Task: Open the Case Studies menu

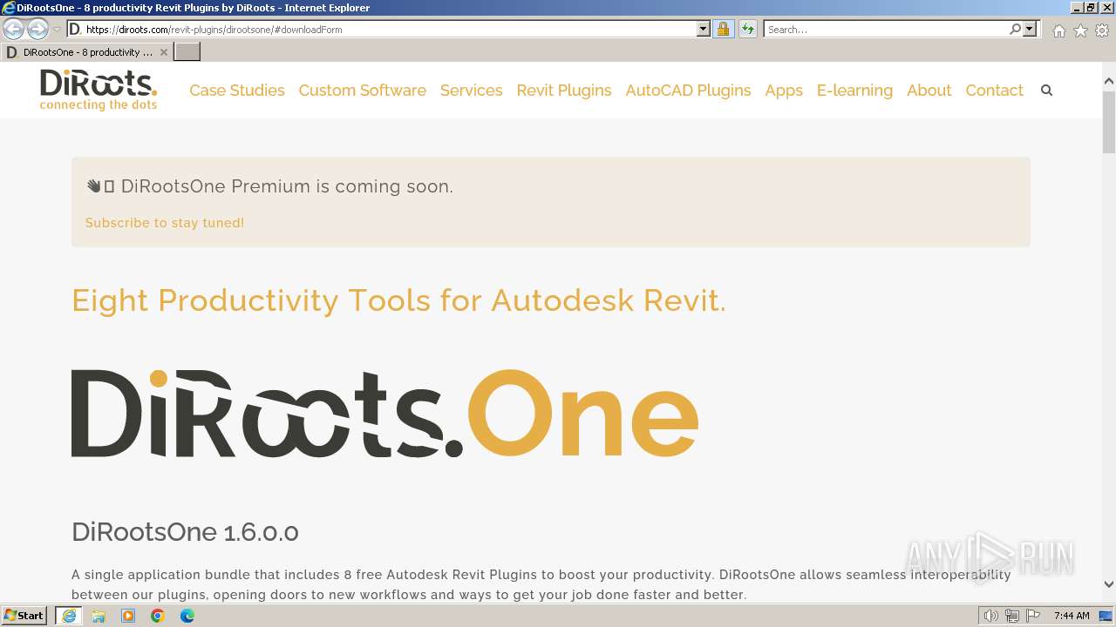Action: [237, 91]
